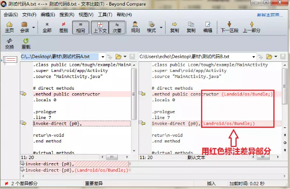Click status bar '2 个差异部分'

[x=24, y=183]
